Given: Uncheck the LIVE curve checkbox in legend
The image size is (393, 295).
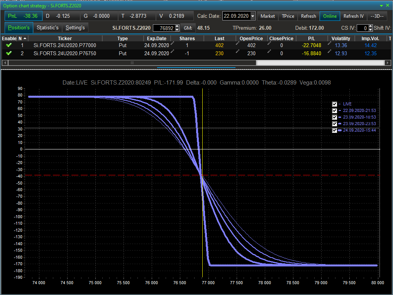Looking at the screenshot, I should (x=335, y=104).
